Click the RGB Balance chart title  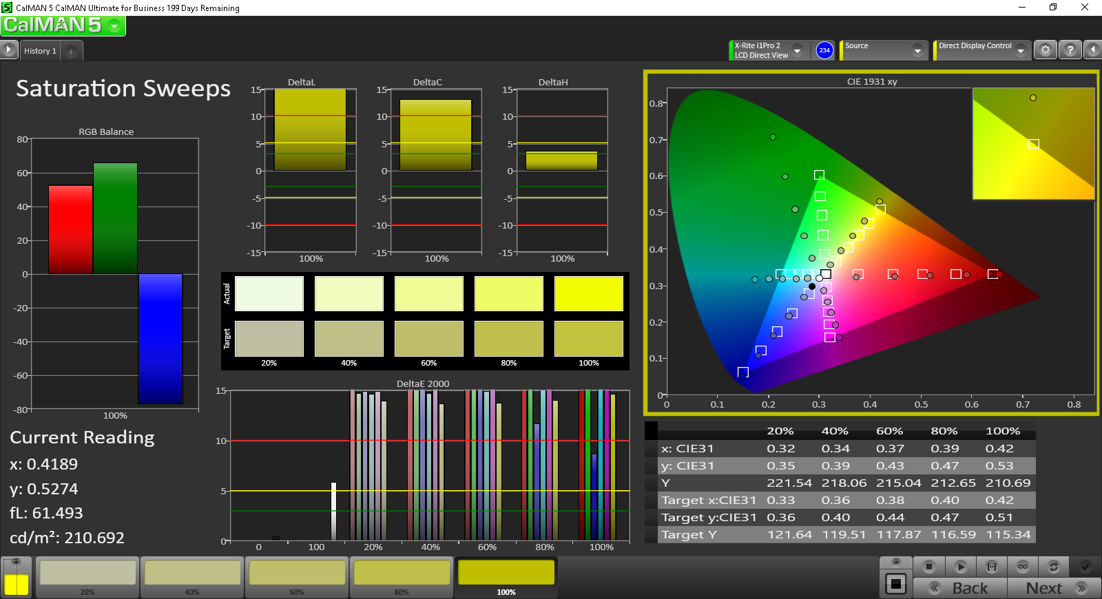(106, 132)
